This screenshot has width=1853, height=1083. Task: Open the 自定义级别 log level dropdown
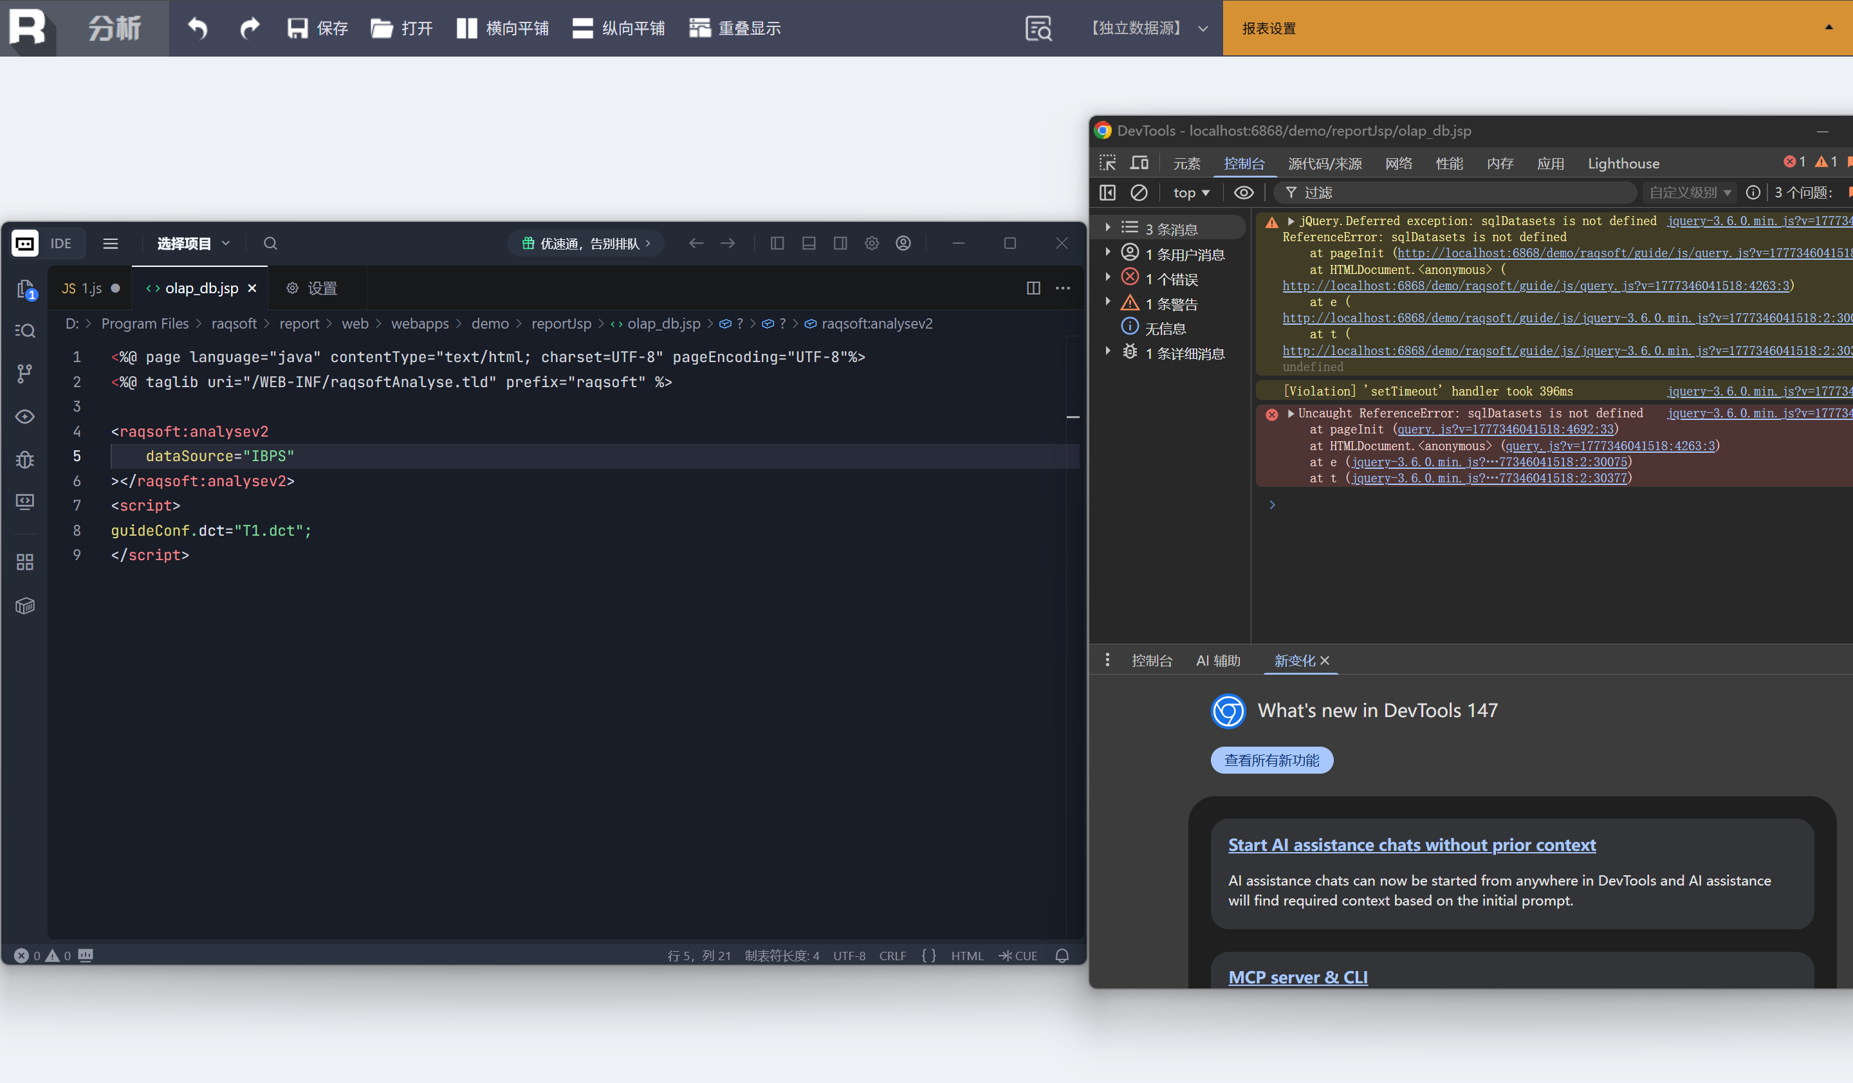coord(1690,192)
